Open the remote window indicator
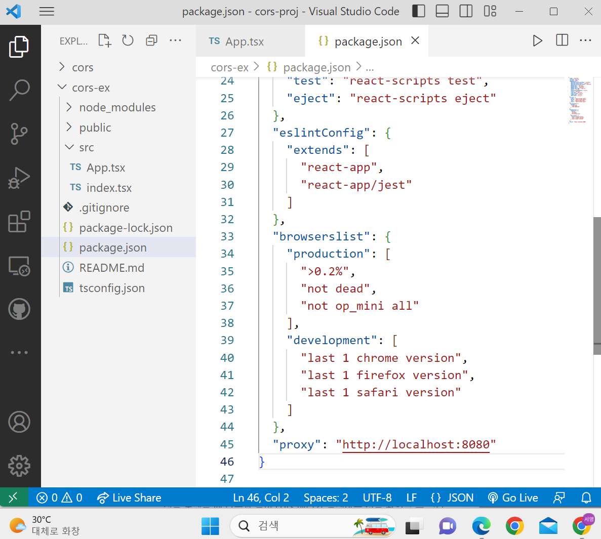This screenshot has width=601, height=539. [14, 497]
